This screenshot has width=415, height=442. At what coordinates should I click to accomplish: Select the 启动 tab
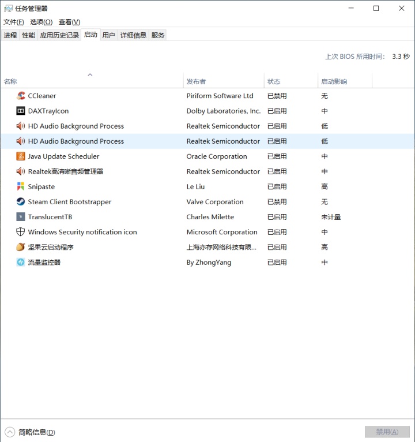coord(90,35)
